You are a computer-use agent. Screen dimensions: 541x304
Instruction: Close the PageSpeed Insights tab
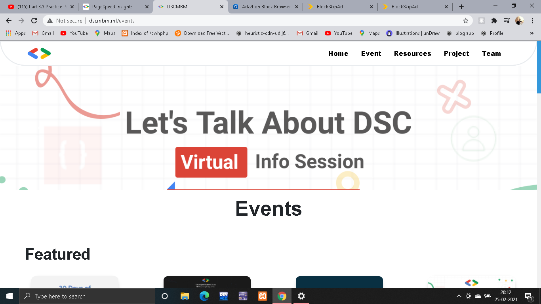pyautogui.click(x=147, y=7)
